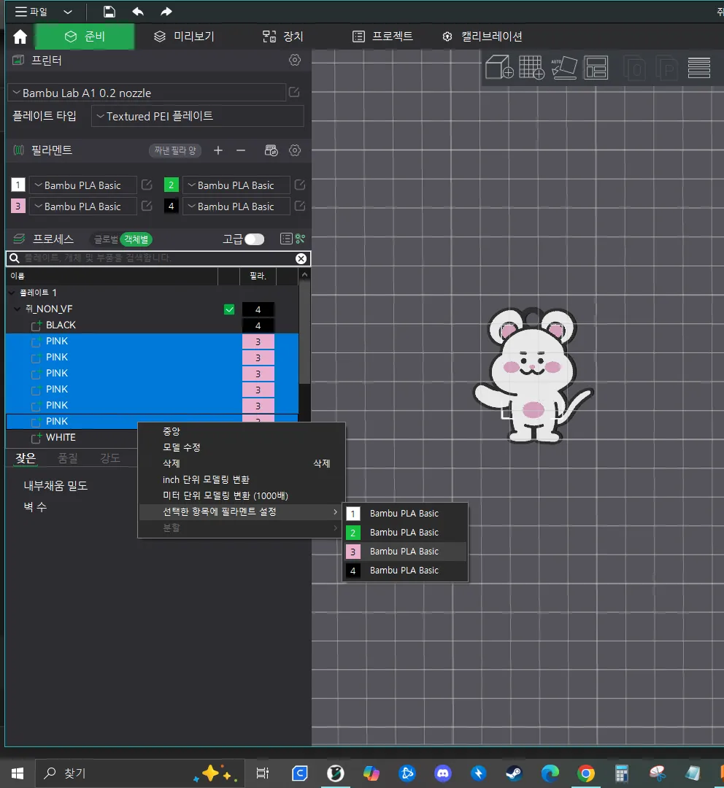This screenshot has height=788, width=724.
Task: Open the 파일 menu
Action: click(31, 12)
